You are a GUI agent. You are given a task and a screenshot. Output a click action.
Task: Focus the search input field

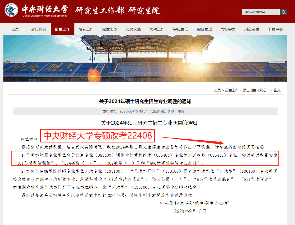(261, 12)
